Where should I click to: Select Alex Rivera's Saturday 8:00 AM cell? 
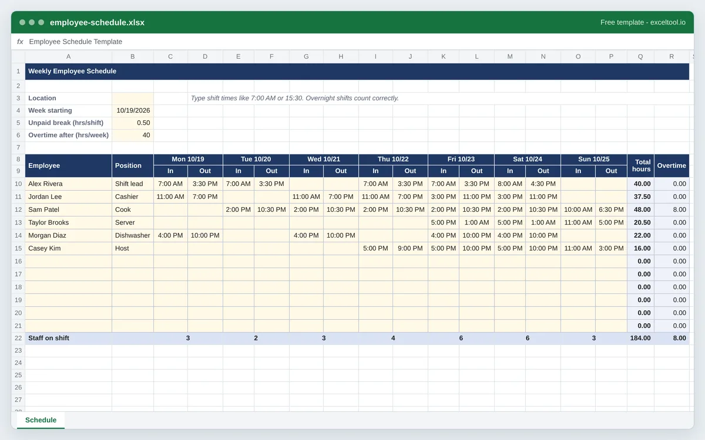click(x=510, y=184)
